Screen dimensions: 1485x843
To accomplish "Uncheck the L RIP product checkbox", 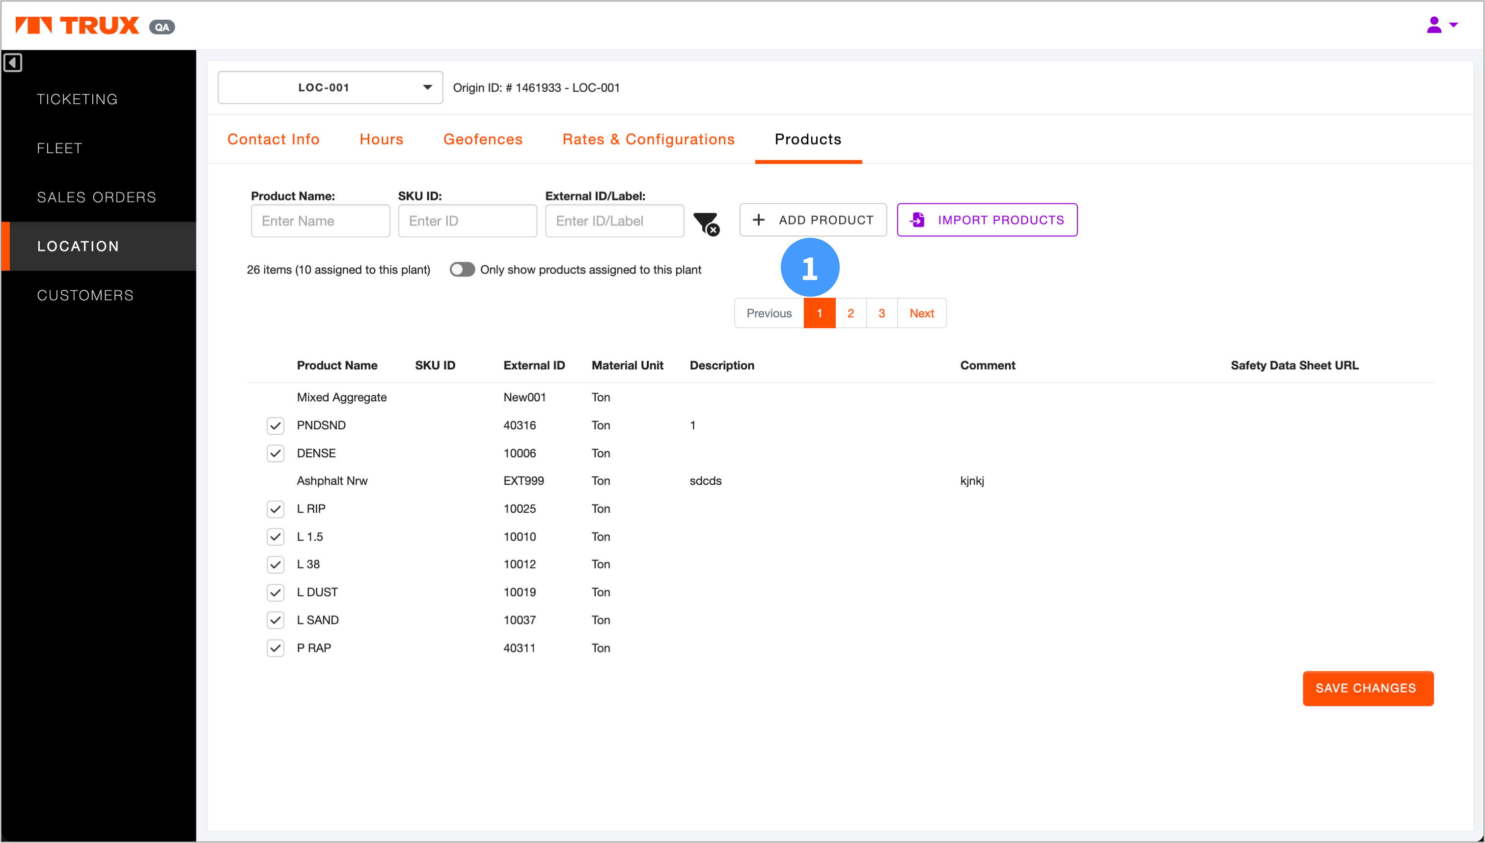I will coord(275,509).
